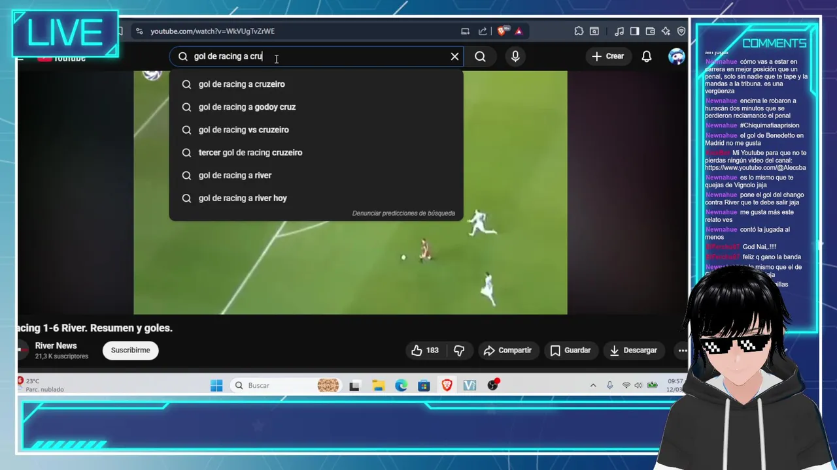Open Microsoft Edge from the taskbar
This screenshot has height=470, width=837.
[401, 386]
